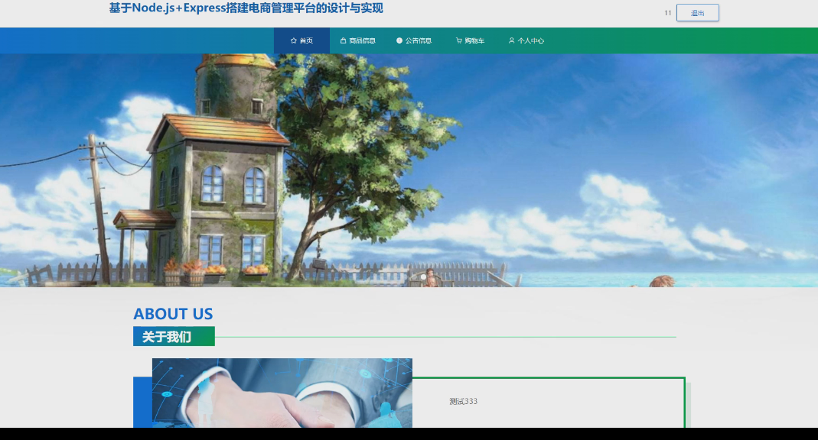The height and width of the screenshot is (440, 818).
Task: Click the username 11 beside logout
Action: click(x=668, y=13)
